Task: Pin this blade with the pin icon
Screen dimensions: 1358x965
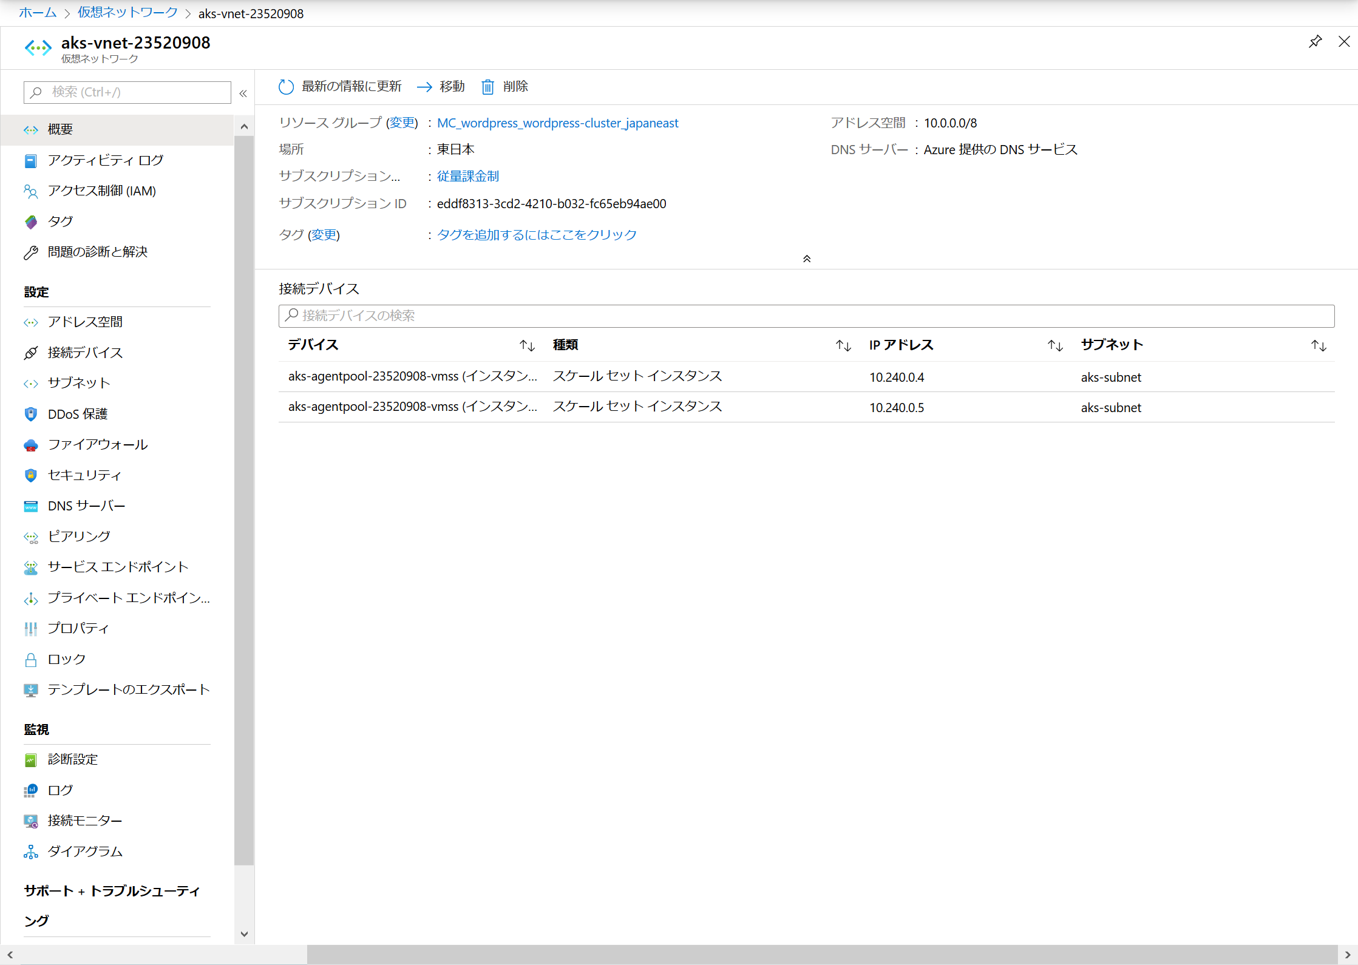Action: [1315, 41]
